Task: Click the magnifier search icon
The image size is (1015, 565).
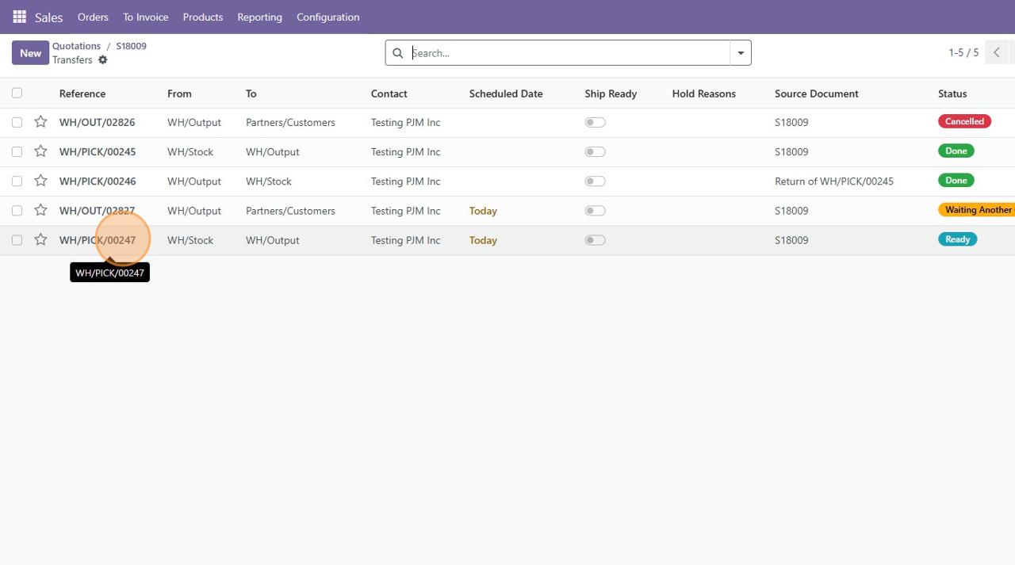Action: (398, 53)
